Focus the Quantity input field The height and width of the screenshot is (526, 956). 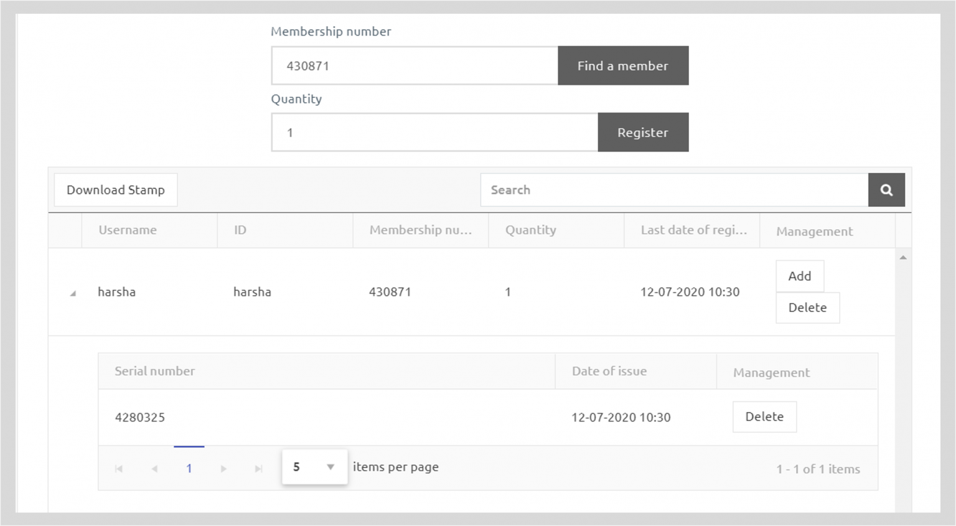click(x=434, y=132)
